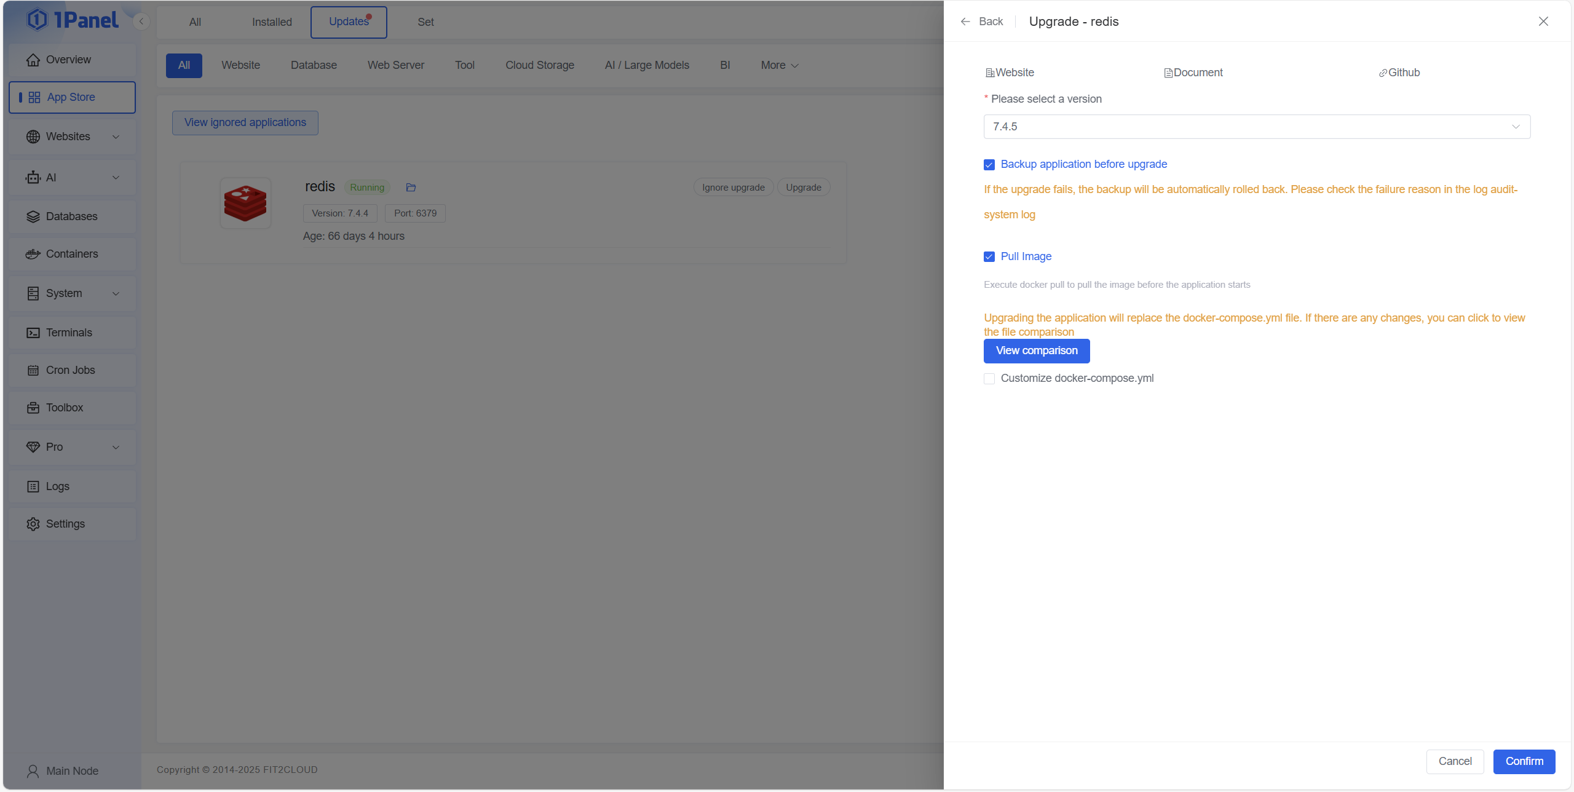Open redis install folder icon
This screenshot has height=792, width=1574.
(x=411, y=188)
